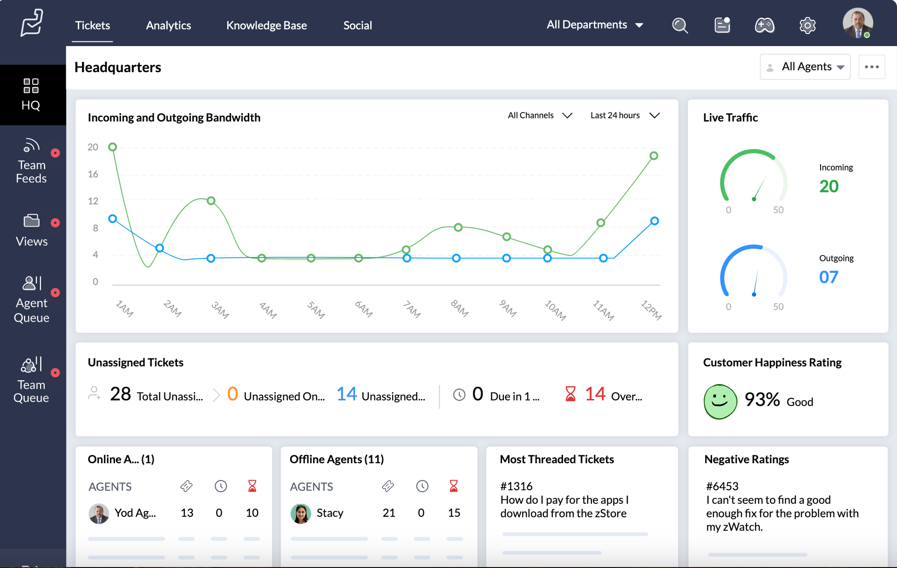Open the gamescope controller icon
This screenshot has height=568, width=897.
765,26
